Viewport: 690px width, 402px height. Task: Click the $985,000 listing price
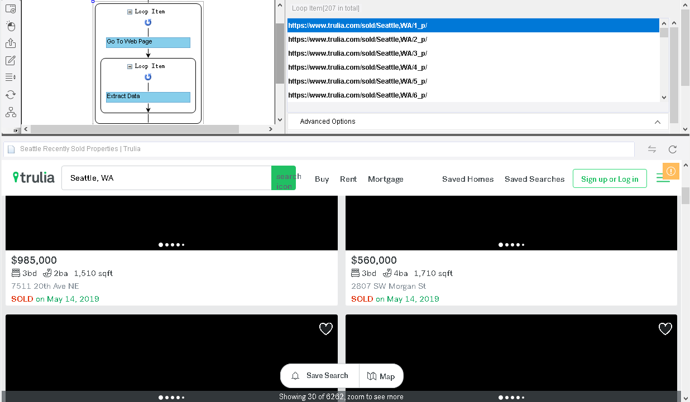tap(34, 260)
